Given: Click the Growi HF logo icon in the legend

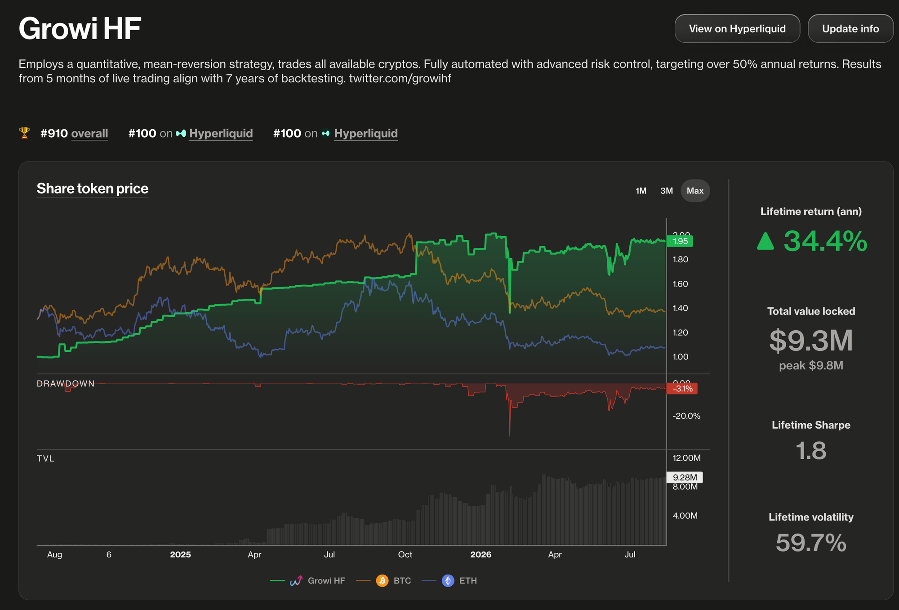Looking at the screenshot, I should (x=296, y=581).
